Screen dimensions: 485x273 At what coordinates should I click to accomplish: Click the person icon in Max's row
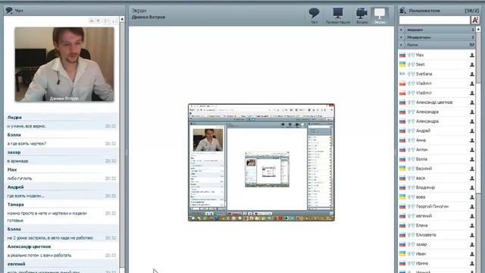471,55
